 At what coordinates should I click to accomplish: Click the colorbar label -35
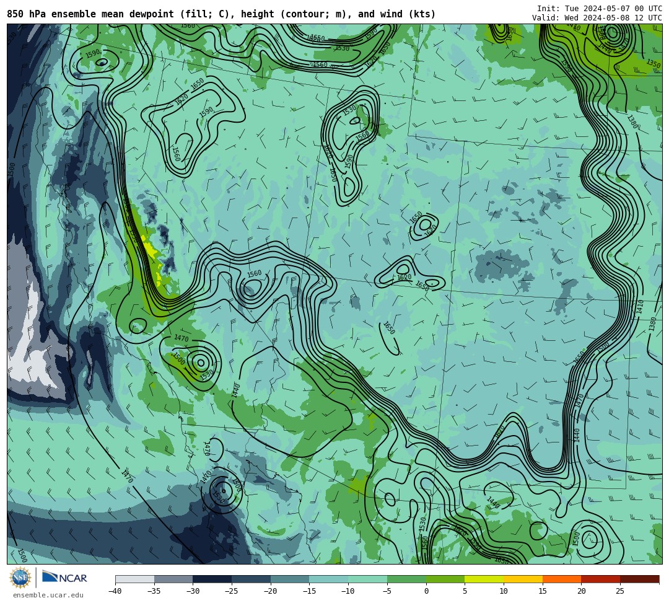[x=154, y=591]
